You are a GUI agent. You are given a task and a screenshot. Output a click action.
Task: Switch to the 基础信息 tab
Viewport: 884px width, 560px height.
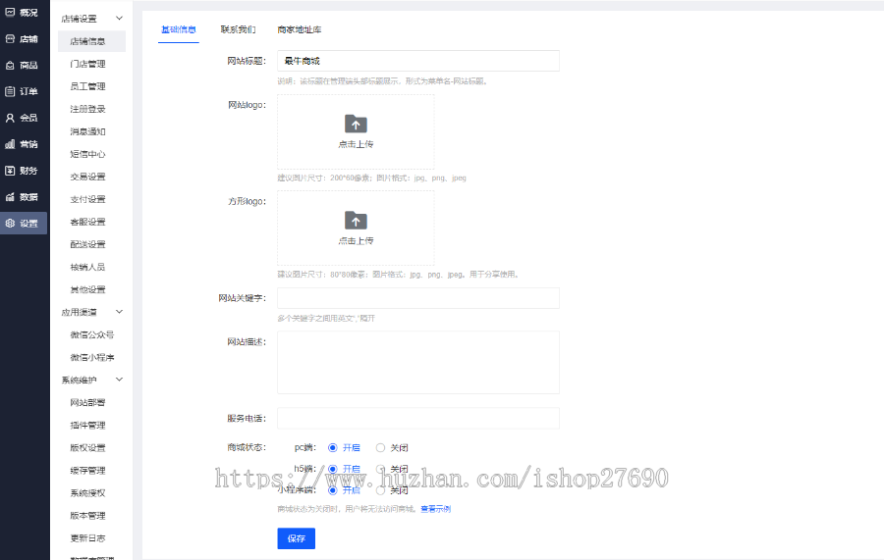(x=179, y=29)
